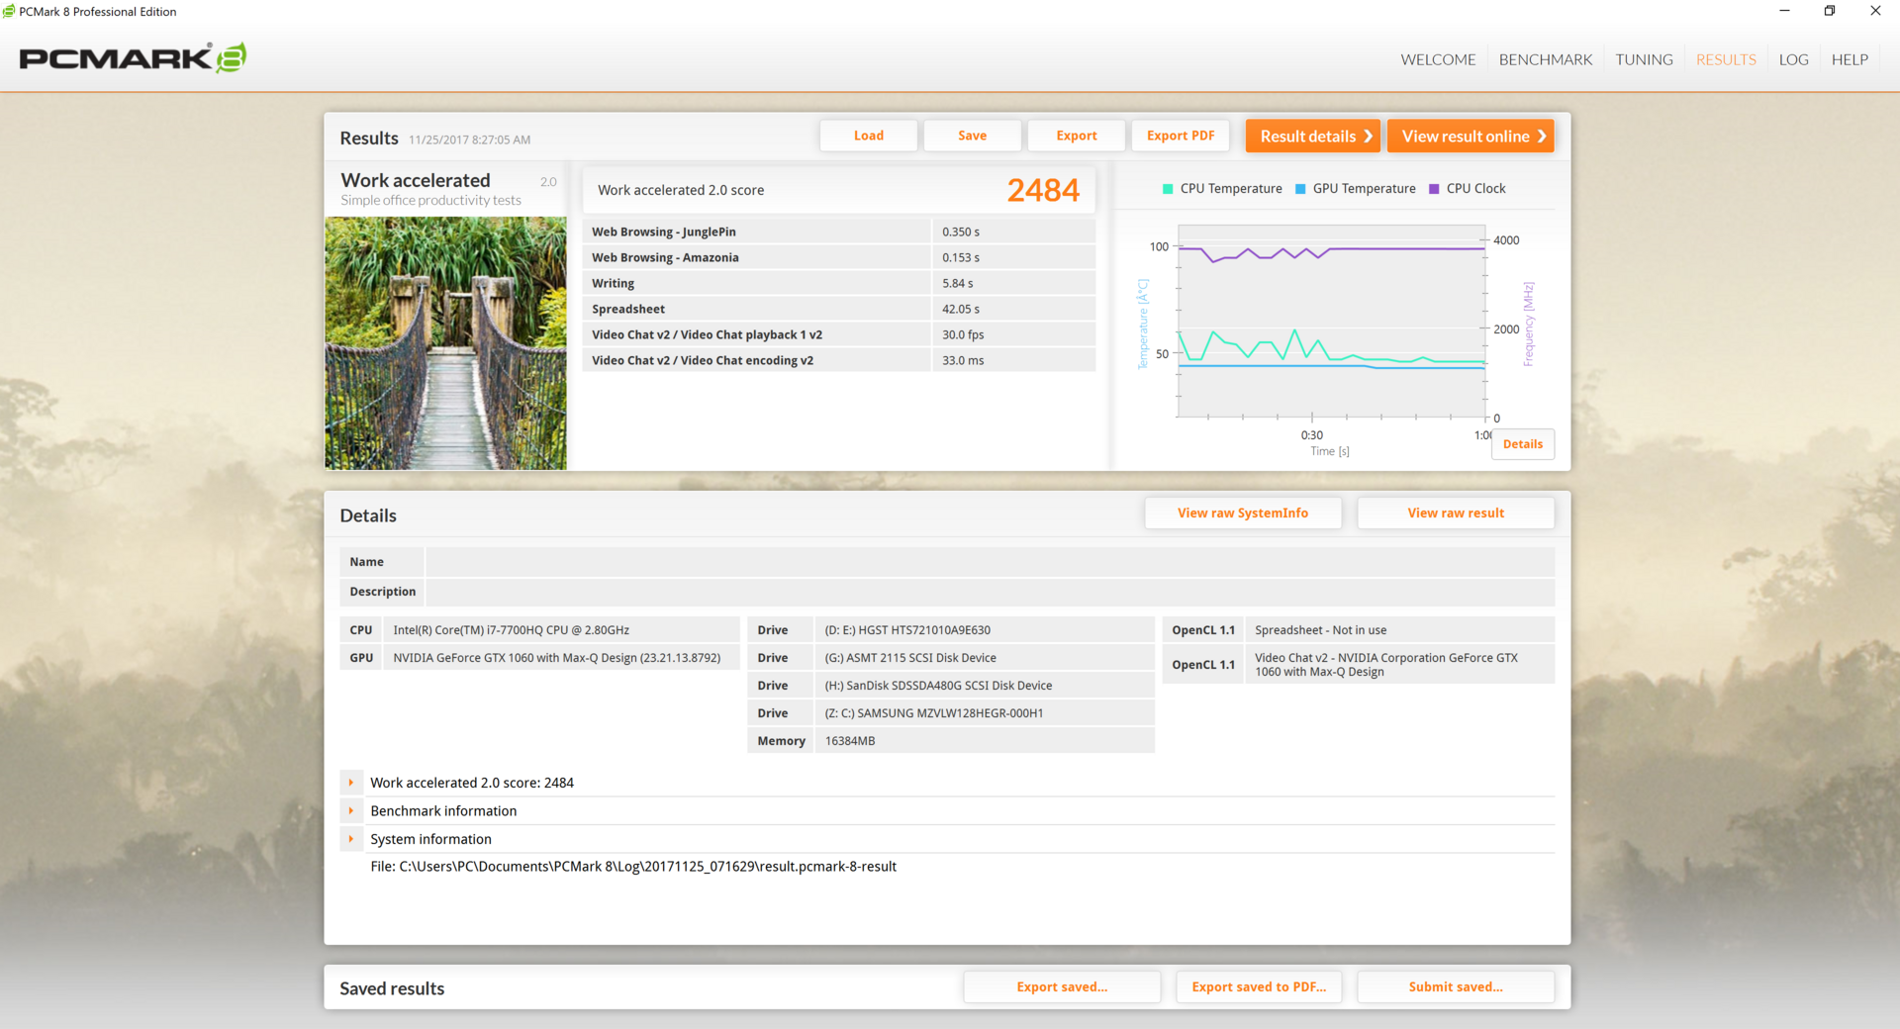Click Export PDF button
1900x1029 pixels.
pos(1181,136)
